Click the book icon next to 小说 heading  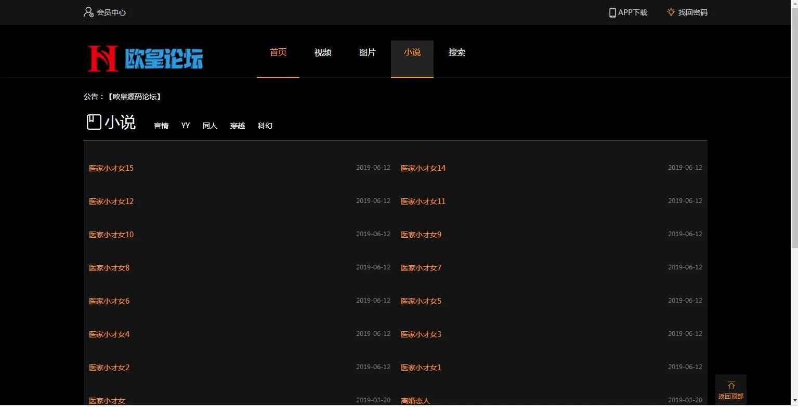click(x=94, y=122)
